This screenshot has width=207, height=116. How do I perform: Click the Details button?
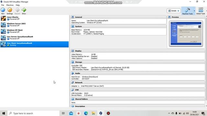[x=174, y=11]
